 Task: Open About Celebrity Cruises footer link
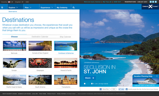pyautogui.click(x=10, y=94)
